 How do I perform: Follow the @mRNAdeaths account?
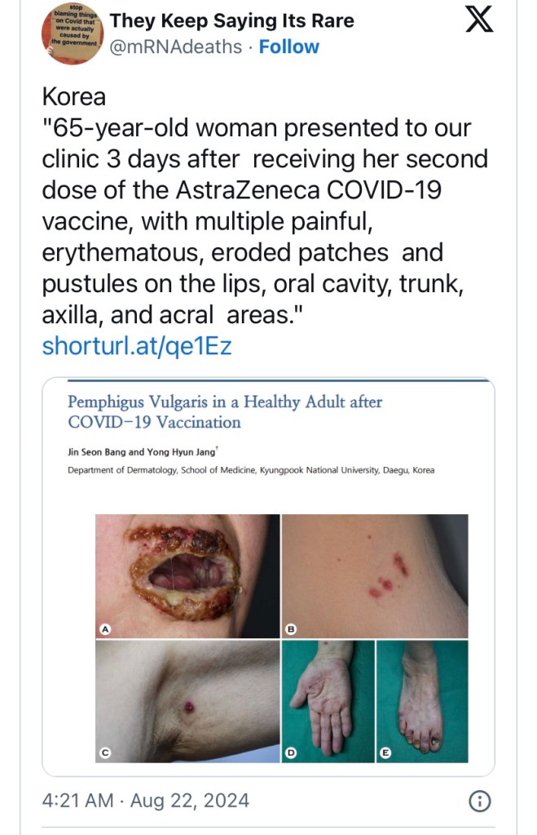[x=288, y=47]
